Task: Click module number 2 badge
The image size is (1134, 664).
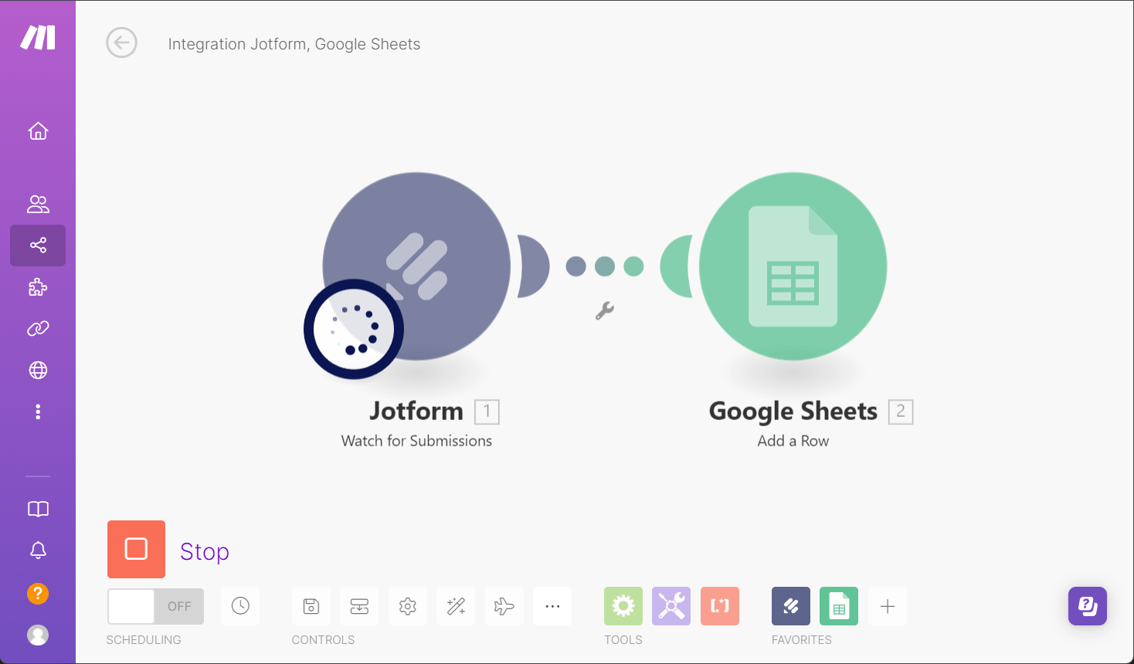Action: tap(901, 412)
